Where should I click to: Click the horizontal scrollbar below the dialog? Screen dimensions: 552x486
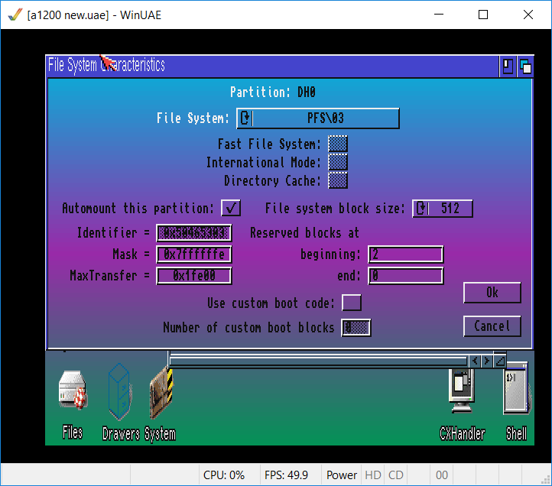[317, 361]
